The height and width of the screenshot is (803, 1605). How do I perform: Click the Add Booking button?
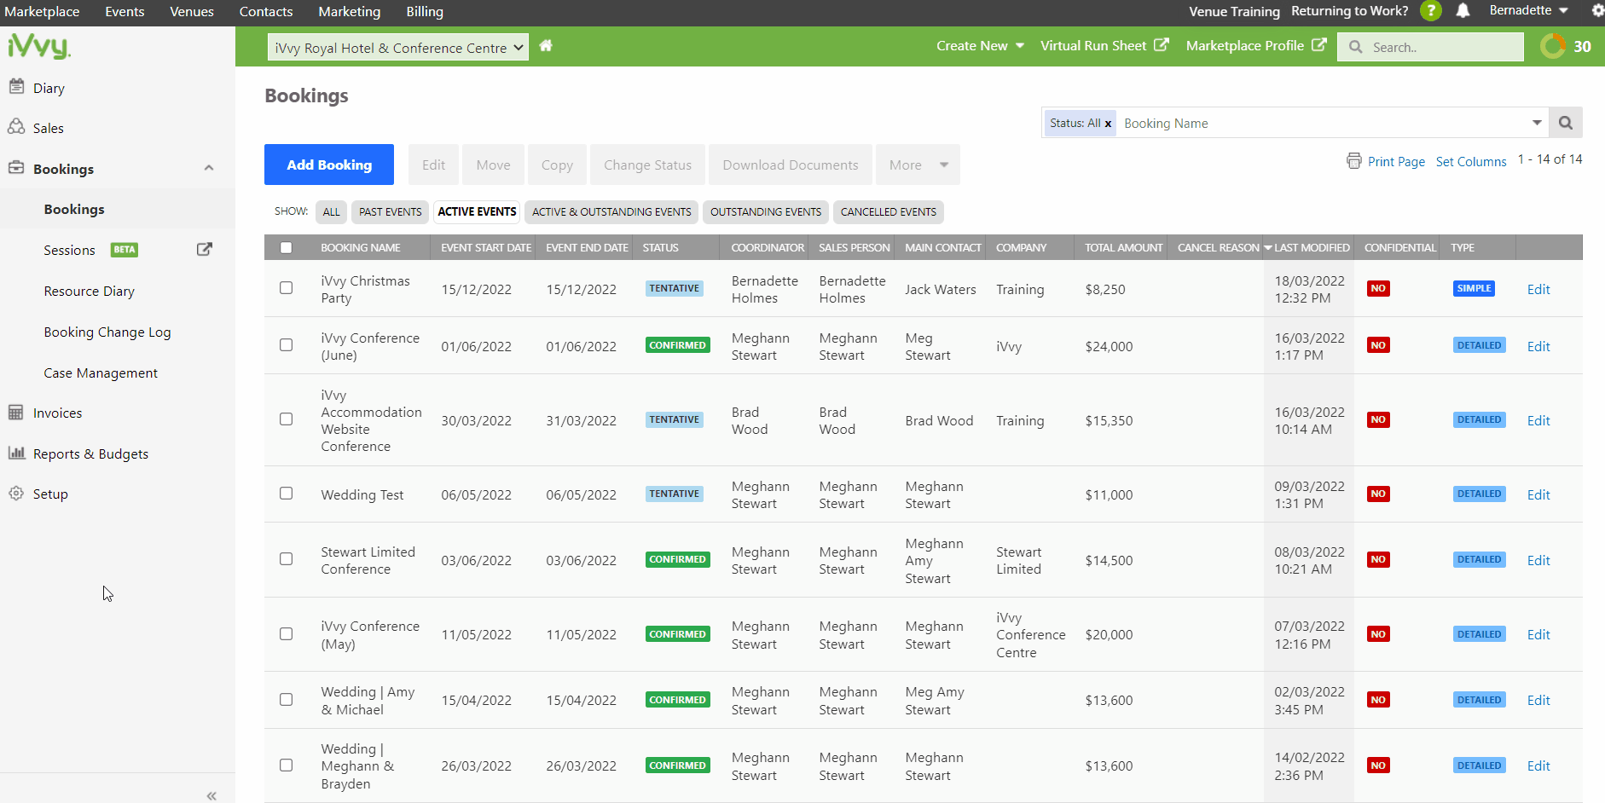click(329, 165)
